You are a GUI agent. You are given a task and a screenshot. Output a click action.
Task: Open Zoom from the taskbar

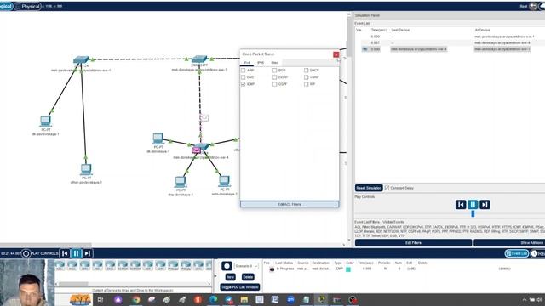(x=290, y=300)
